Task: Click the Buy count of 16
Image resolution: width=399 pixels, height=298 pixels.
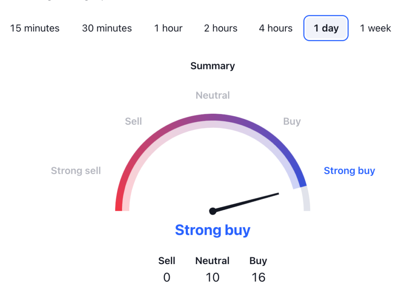Action: (258, 277)
